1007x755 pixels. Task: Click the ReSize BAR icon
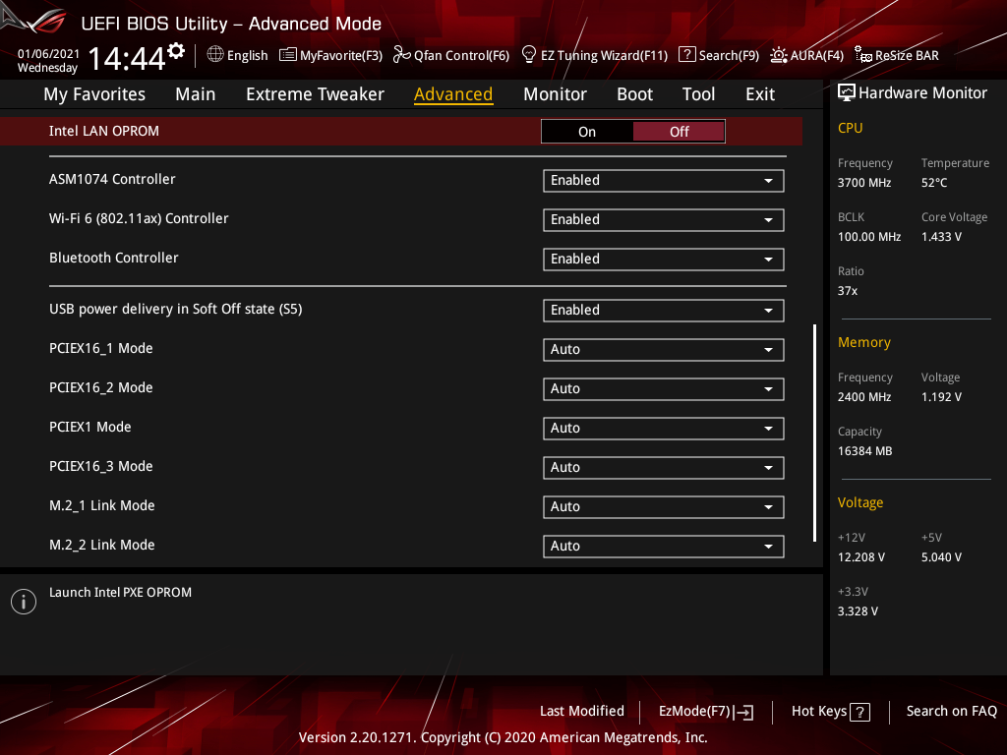coord(863,55)
